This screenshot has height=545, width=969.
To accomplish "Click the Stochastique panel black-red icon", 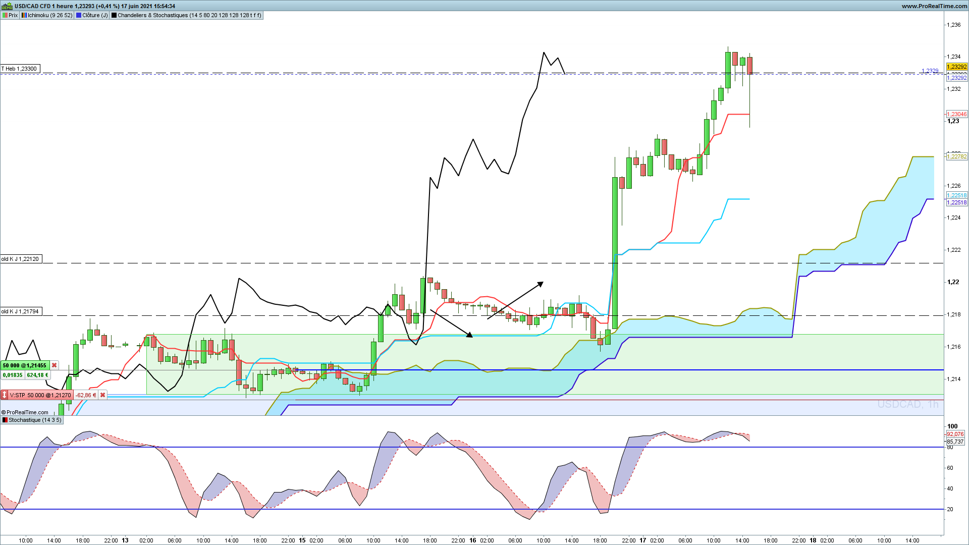I will point(5,420).
